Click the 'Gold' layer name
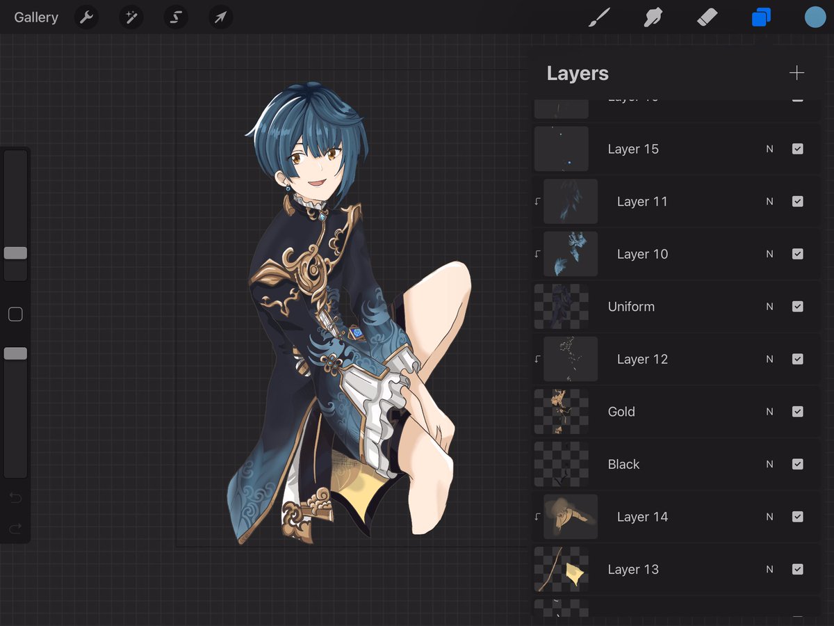The image size is (834, 626). click(x=621, y=412)
